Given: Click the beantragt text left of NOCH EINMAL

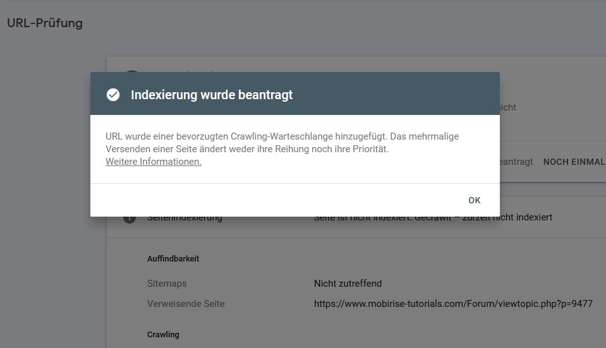Looking at the screenshot, I should coord(517,162).
